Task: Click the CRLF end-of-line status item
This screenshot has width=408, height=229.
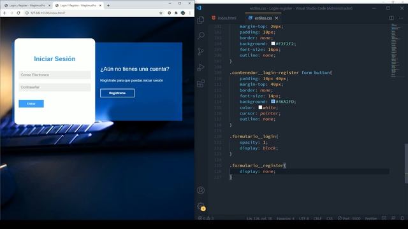Action: point(317,219)
